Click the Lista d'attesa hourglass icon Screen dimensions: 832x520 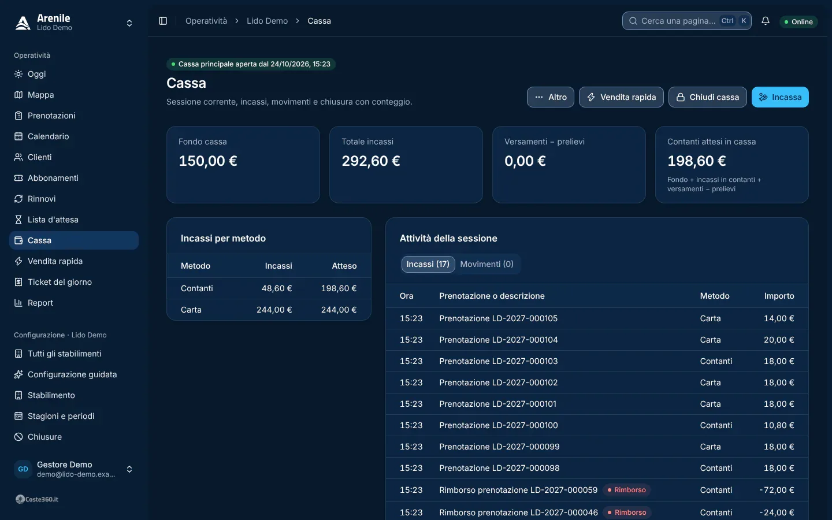pyautogui.click(x=18, y=220)
